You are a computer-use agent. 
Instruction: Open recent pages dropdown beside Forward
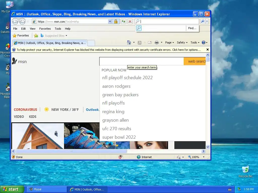[x=28, y=22]
